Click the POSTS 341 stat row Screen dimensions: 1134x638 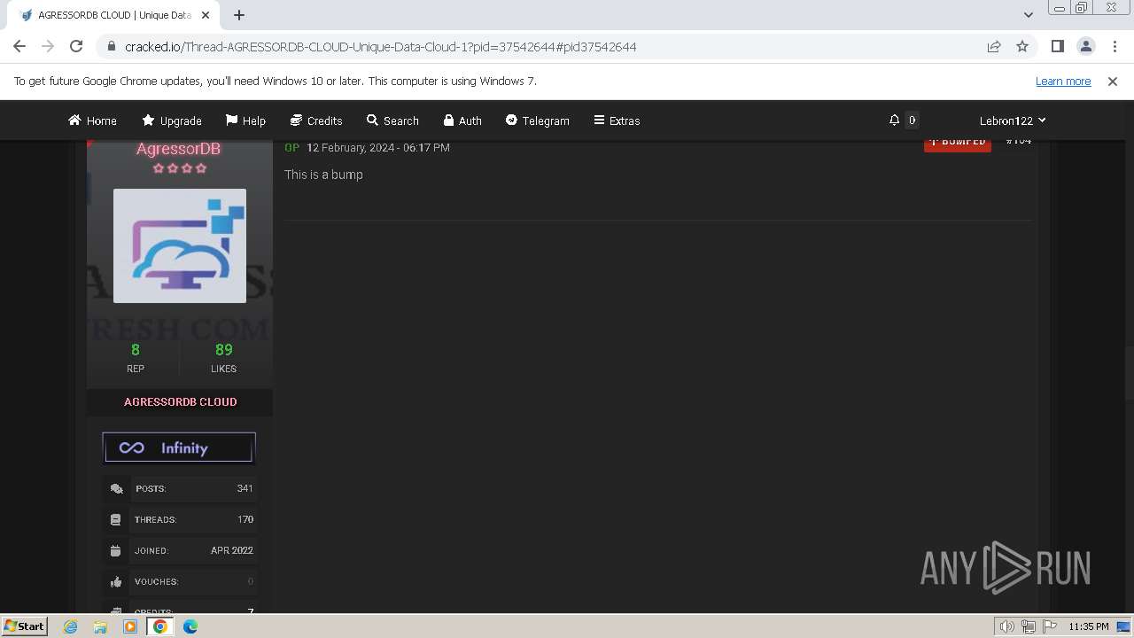[x=180, y=488]
